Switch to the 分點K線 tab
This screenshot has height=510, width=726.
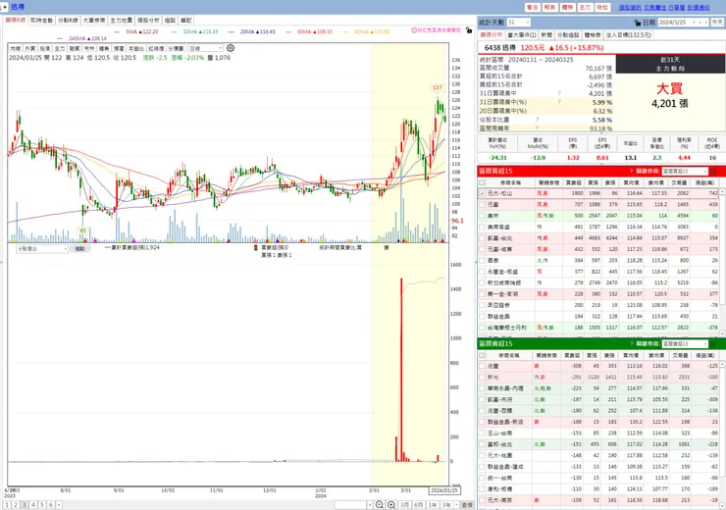(x=68, y=21)
